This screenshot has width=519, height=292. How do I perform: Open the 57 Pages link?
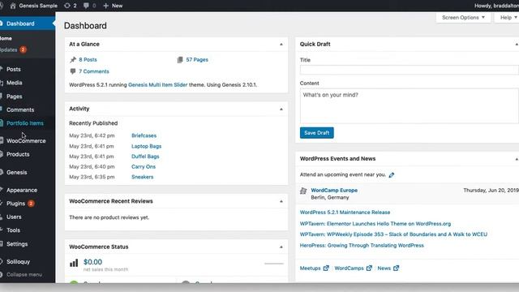pos(197,59)
